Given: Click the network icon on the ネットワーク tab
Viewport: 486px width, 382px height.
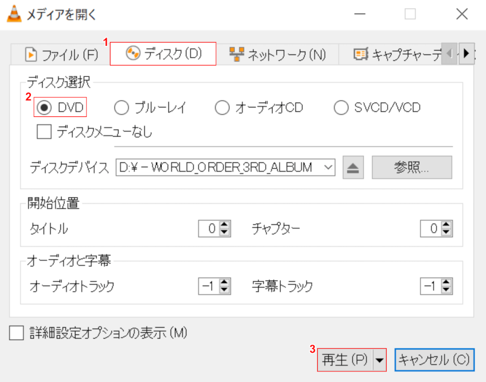Looking at the screenshot, I should coord(236,54).
